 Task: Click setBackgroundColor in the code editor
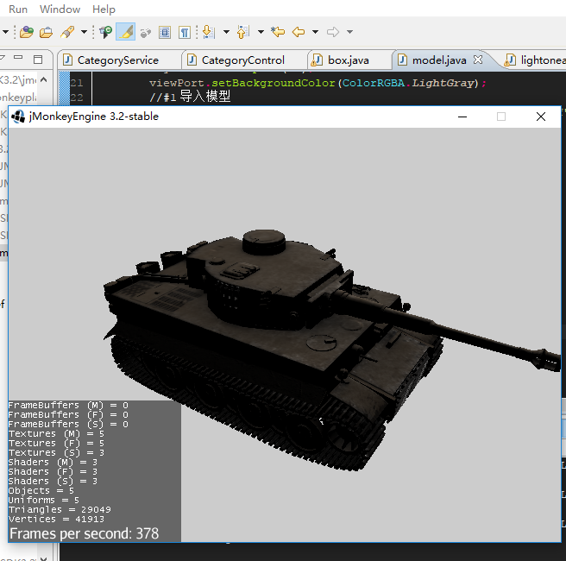274,83
